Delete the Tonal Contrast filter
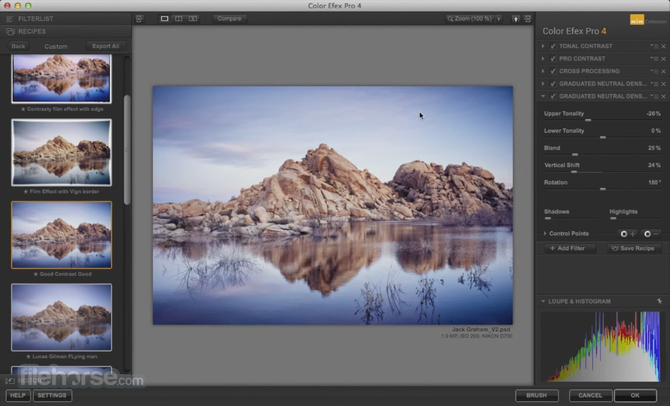Screen dimensions: 670x406 pyautogui.click(x=664, y=46)
